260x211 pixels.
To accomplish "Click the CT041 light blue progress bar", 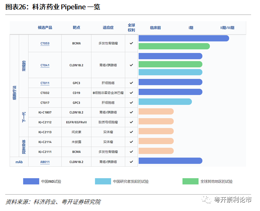I will tap(170, 72).
